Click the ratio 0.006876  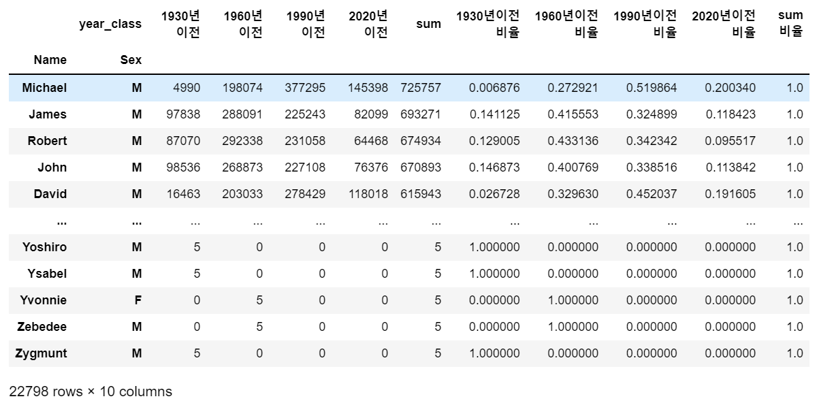click(494, 88)
